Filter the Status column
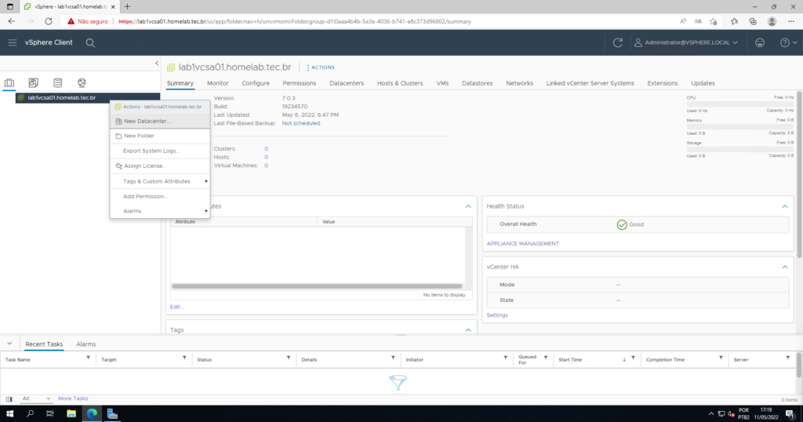Viewport: 803px width, 422px height. tap(289, 358)
